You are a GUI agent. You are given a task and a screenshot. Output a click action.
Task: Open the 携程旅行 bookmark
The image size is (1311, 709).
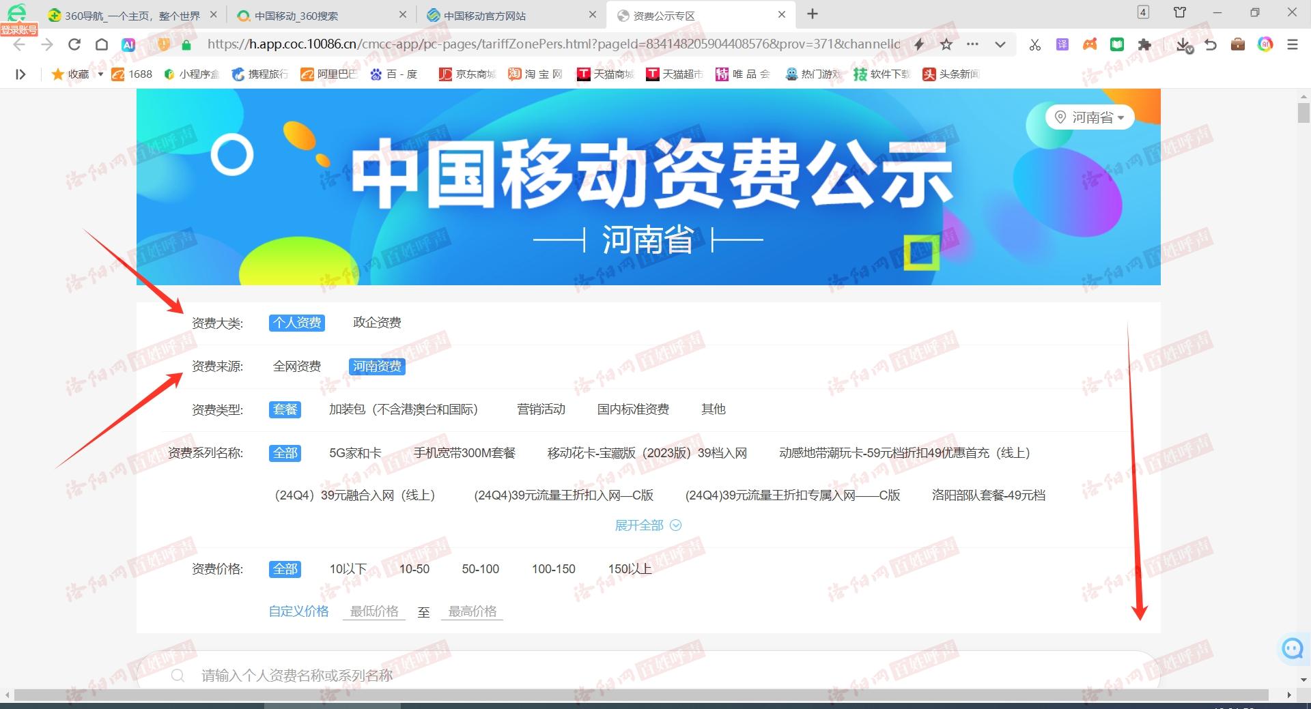(259, 74)
